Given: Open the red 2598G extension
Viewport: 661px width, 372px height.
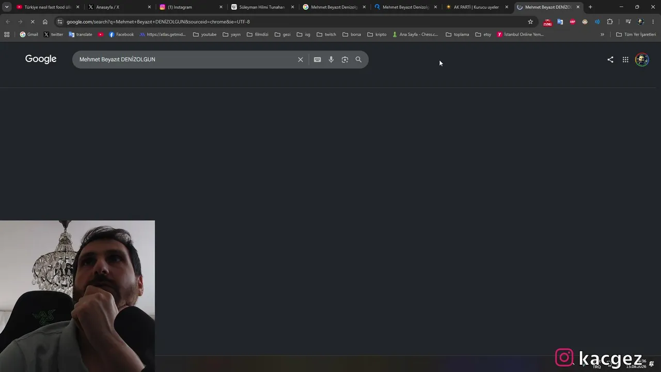Looking at the screenshot, I should [547, 22].
